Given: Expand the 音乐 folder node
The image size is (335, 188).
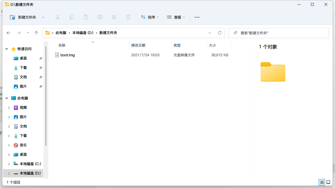Looking at the screenshot, I should [9, 145].
